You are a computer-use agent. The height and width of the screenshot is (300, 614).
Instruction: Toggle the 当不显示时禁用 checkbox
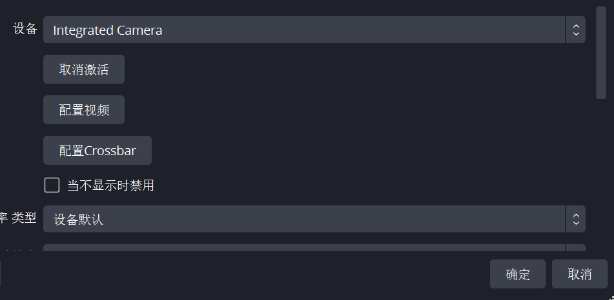coord(52,185)
